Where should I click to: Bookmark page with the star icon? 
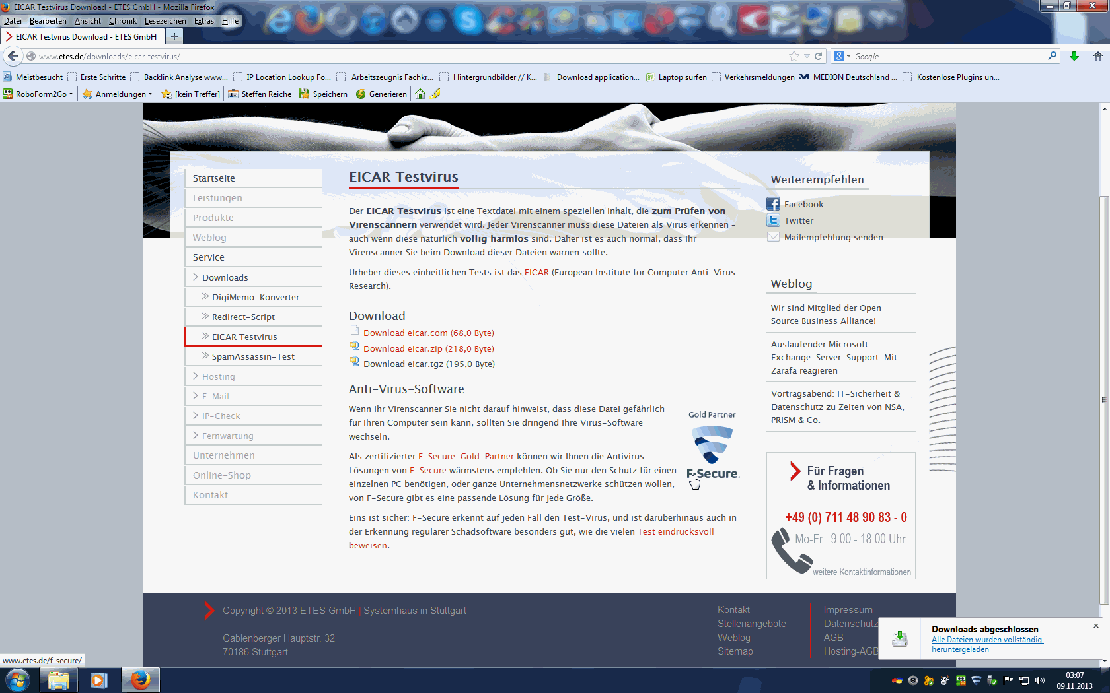coord(794,57)
